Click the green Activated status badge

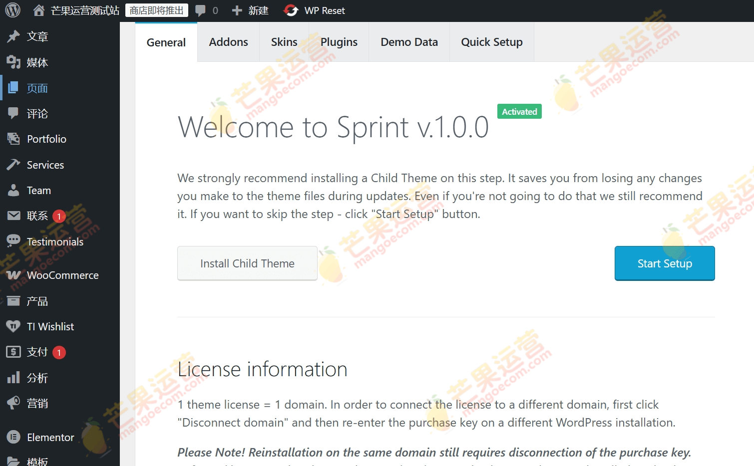pos(519,111)
